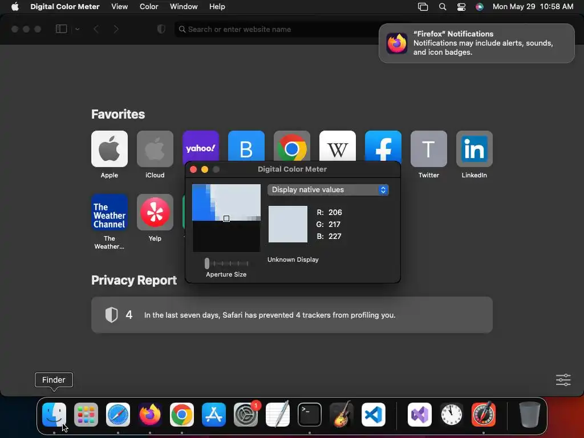Screen dimensions: 584x438
Task: Open the Color menu
Action: 149,7
